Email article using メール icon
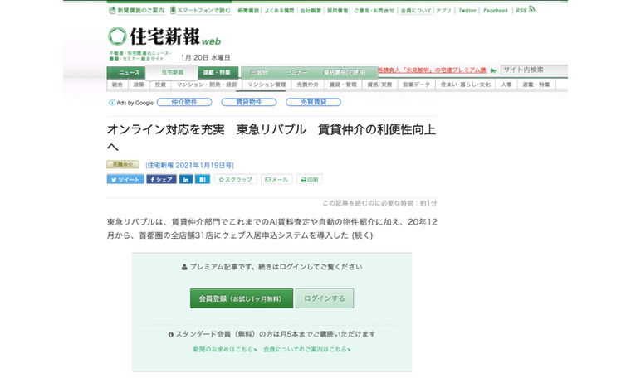631x378 pixels. coord(276,179)
